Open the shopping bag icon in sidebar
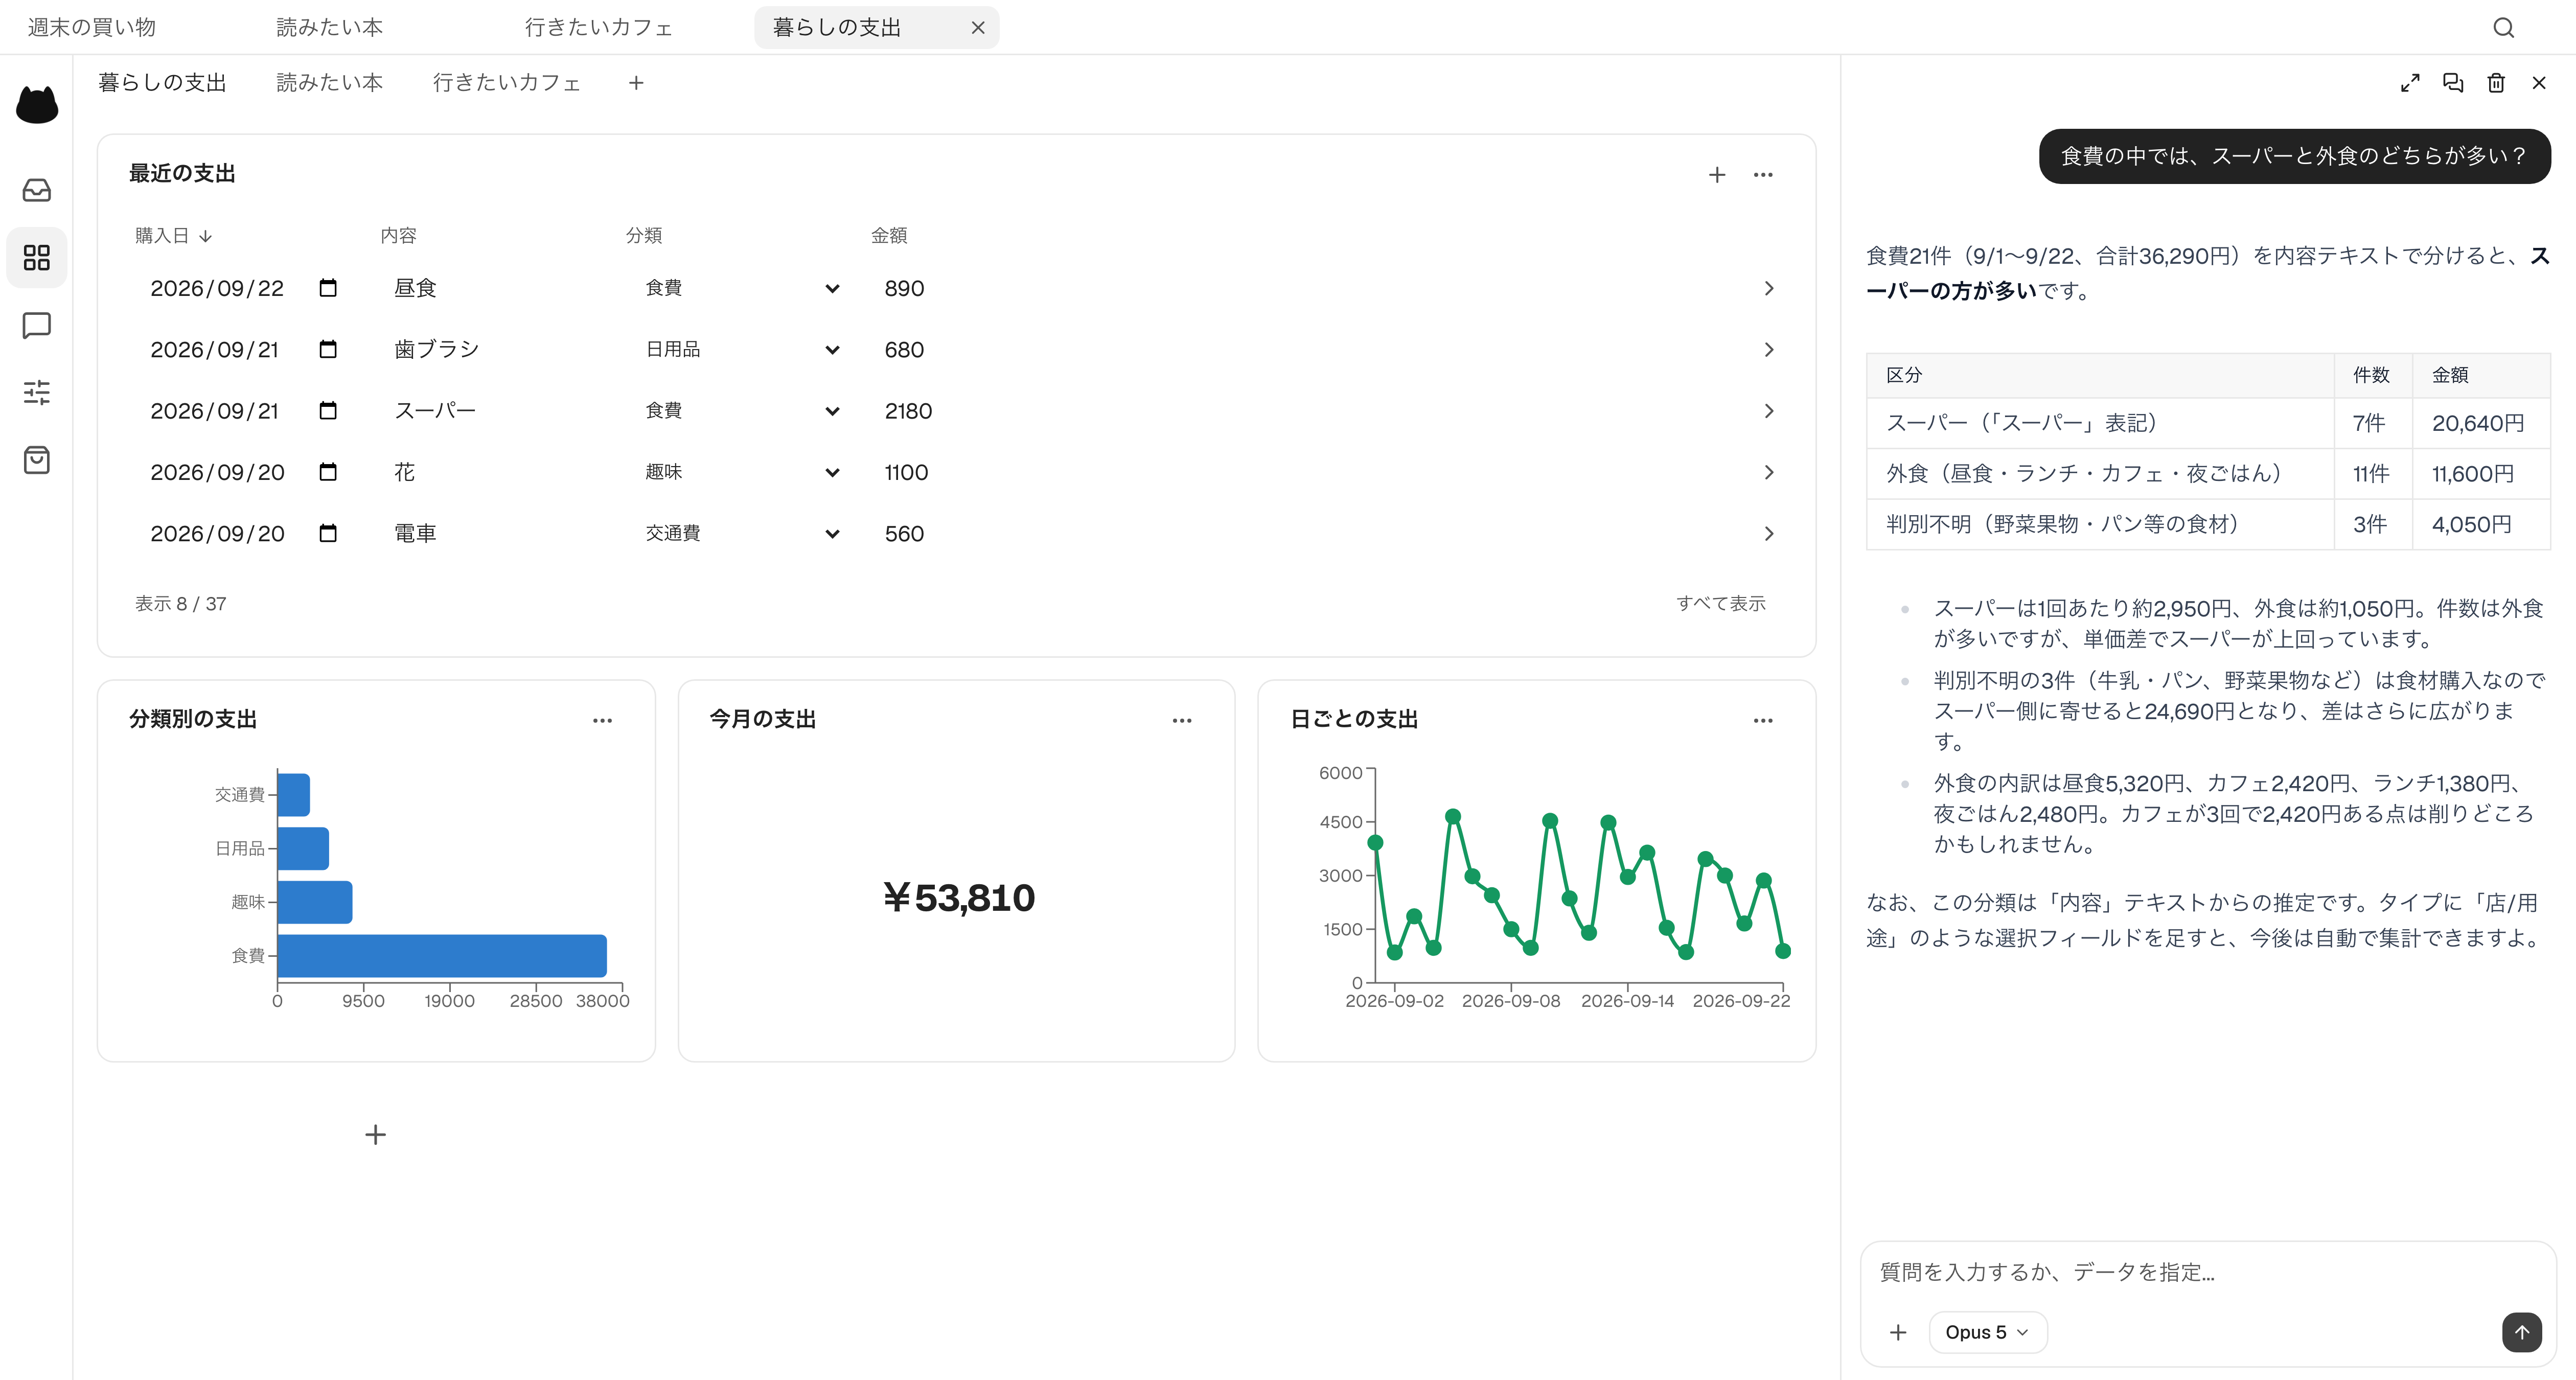Image resolution: width=2576 pixels, height=1380 pixels. (37, 460)
